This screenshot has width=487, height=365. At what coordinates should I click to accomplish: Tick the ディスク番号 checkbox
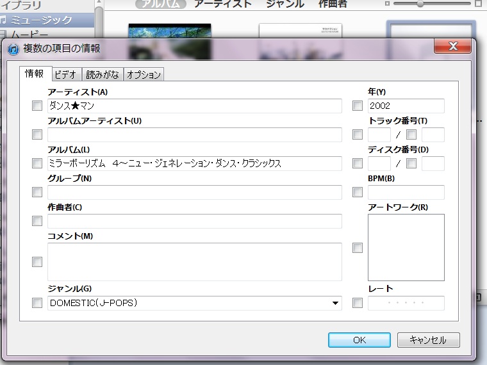pyautogui.click(x=358, y=163)
